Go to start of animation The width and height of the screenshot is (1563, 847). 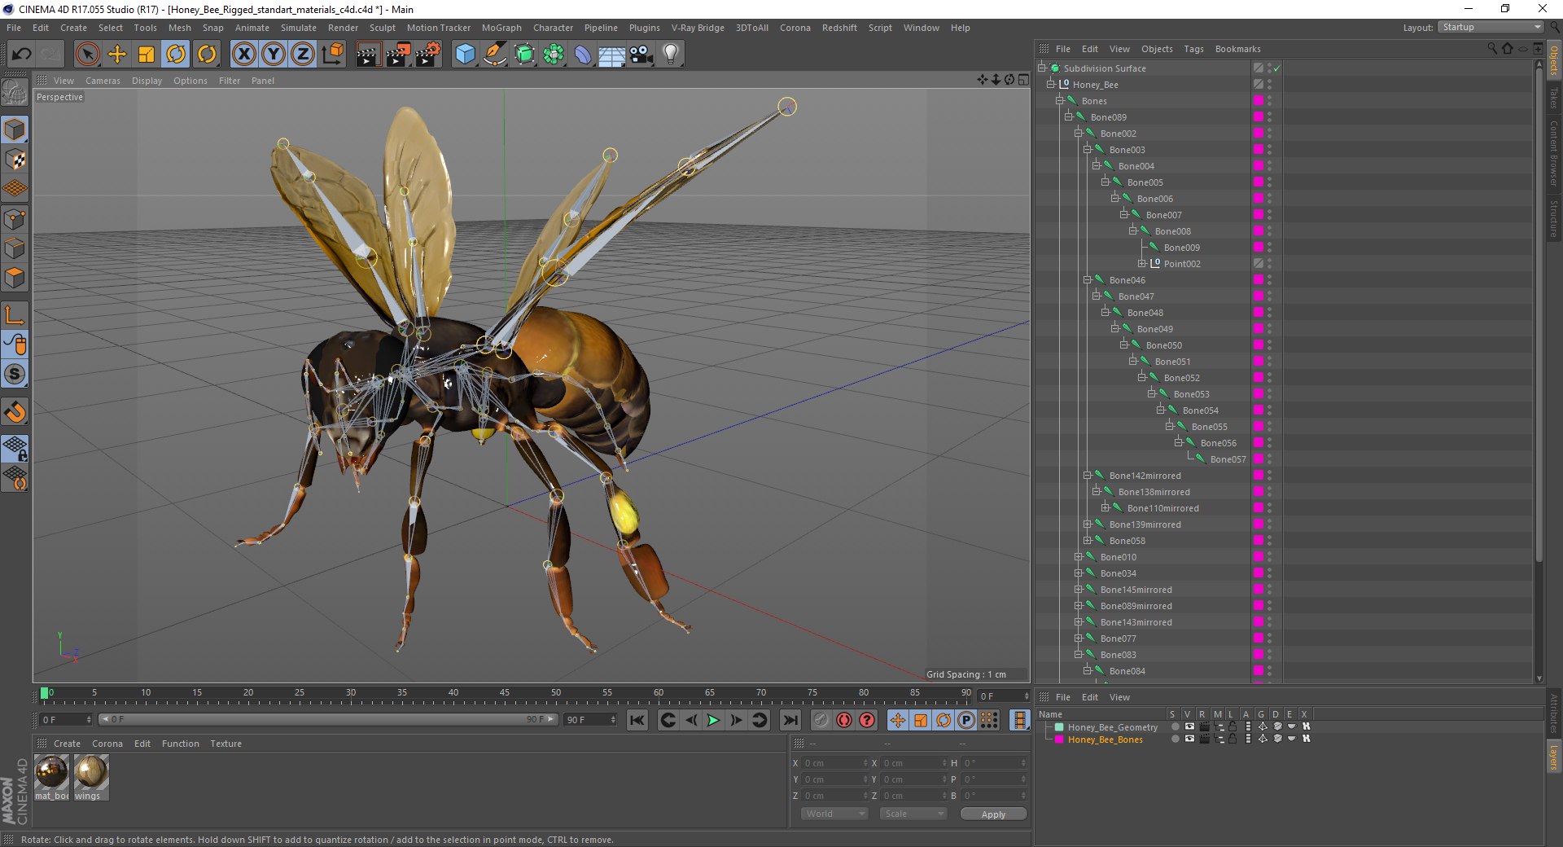(x=637, y=720)
